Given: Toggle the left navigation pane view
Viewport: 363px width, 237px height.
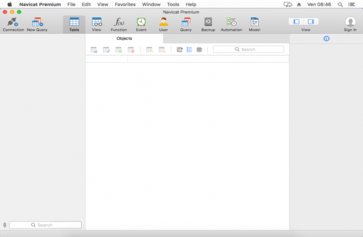Looking at the screenshot, I should [297, 22].
